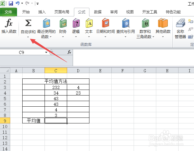Screen dimensions: 194x151
Task: Expand the Logical (逻辑) dropdown arrow
Action: point(76,37)
